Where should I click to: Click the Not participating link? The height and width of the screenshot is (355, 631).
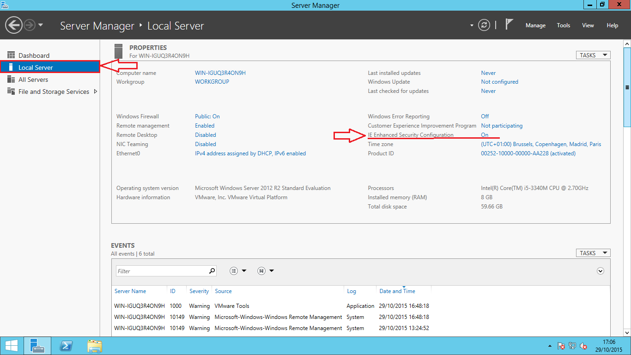tap(502, 126)
